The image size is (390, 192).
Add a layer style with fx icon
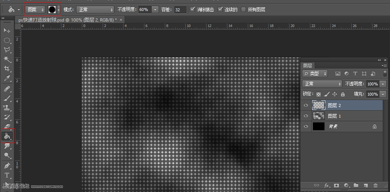327,185
